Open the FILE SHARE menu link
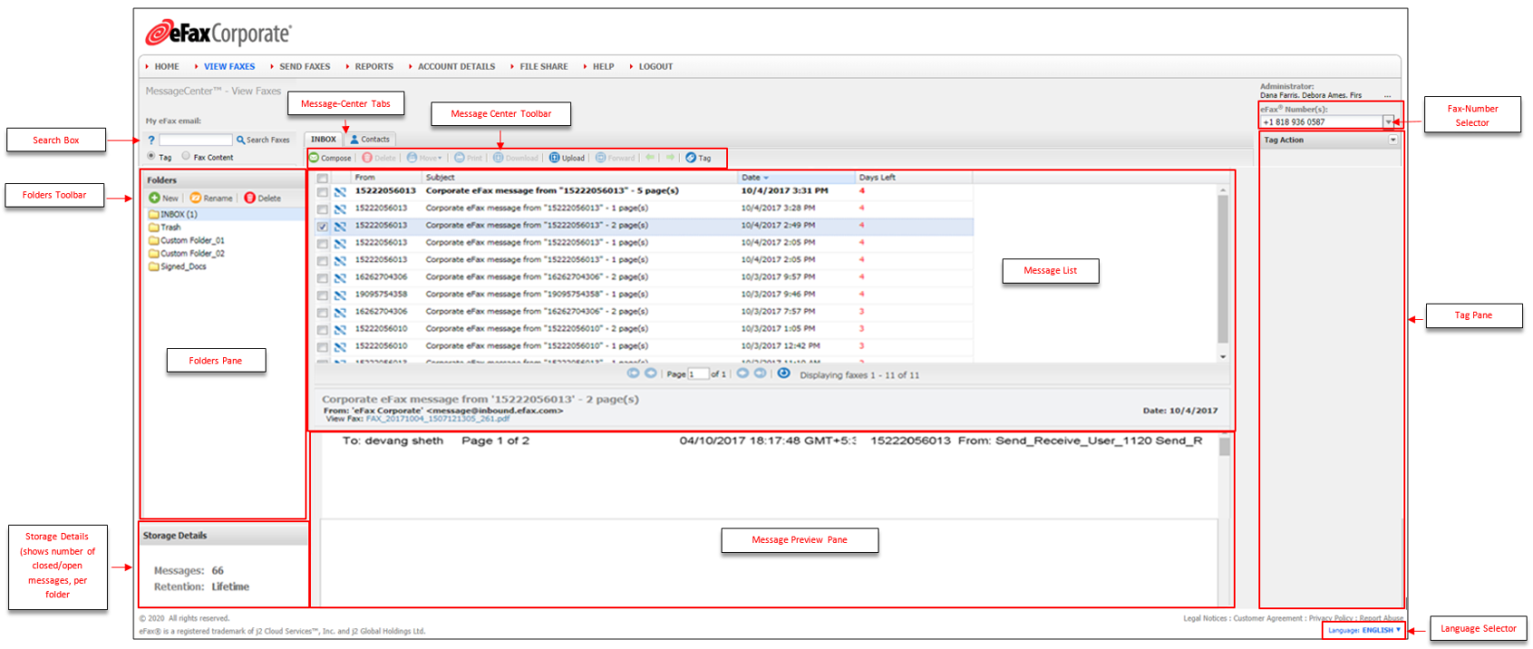 (x=544, y=66)
